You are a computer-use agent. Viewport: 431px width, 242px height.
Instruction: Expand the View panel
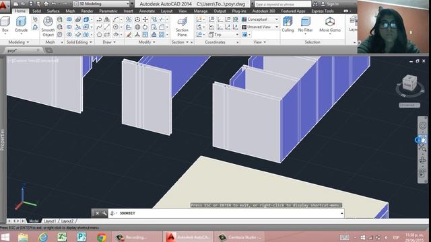click(x=260, y=42)
